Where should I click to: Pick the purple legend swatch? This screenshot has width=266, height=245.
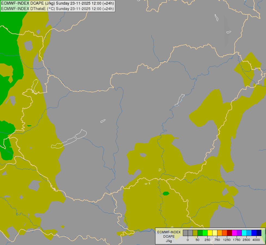click(239, 233)
